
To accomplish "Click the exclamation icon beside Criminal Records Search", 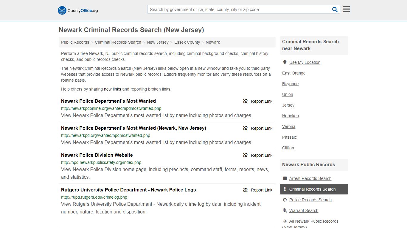I will tap(285, 189).
